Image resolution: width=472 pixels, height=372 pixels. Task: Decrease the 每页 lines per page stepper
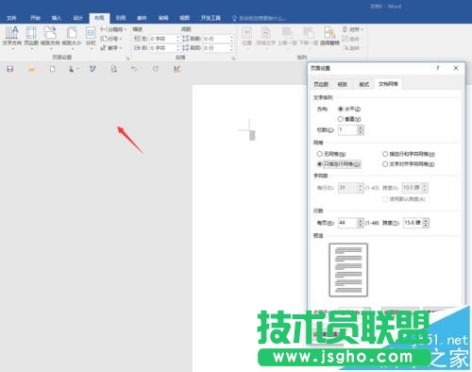pos(361,226)
